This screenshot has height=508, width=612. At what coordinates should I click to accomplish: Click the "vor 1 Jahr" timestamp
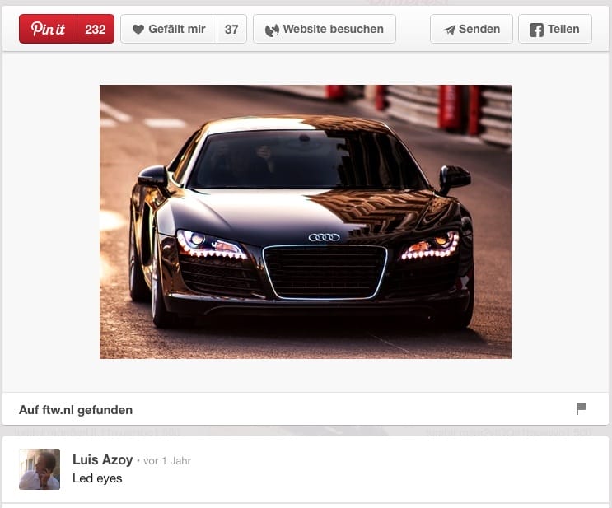[x=167, y=461]
